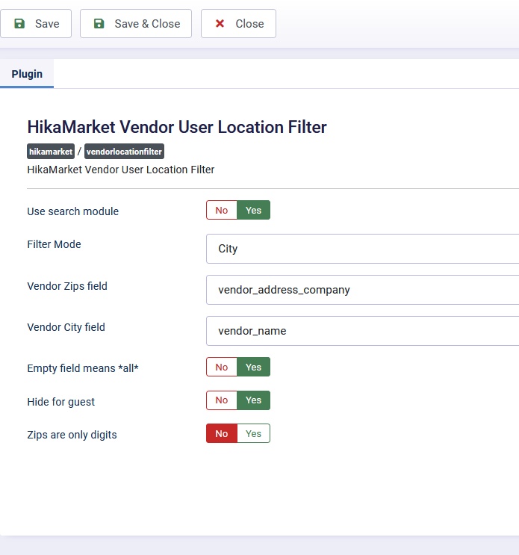Open the Filter Mode dropdown showing City
This screenshot has height=555, width=519.
pos(362,249)
